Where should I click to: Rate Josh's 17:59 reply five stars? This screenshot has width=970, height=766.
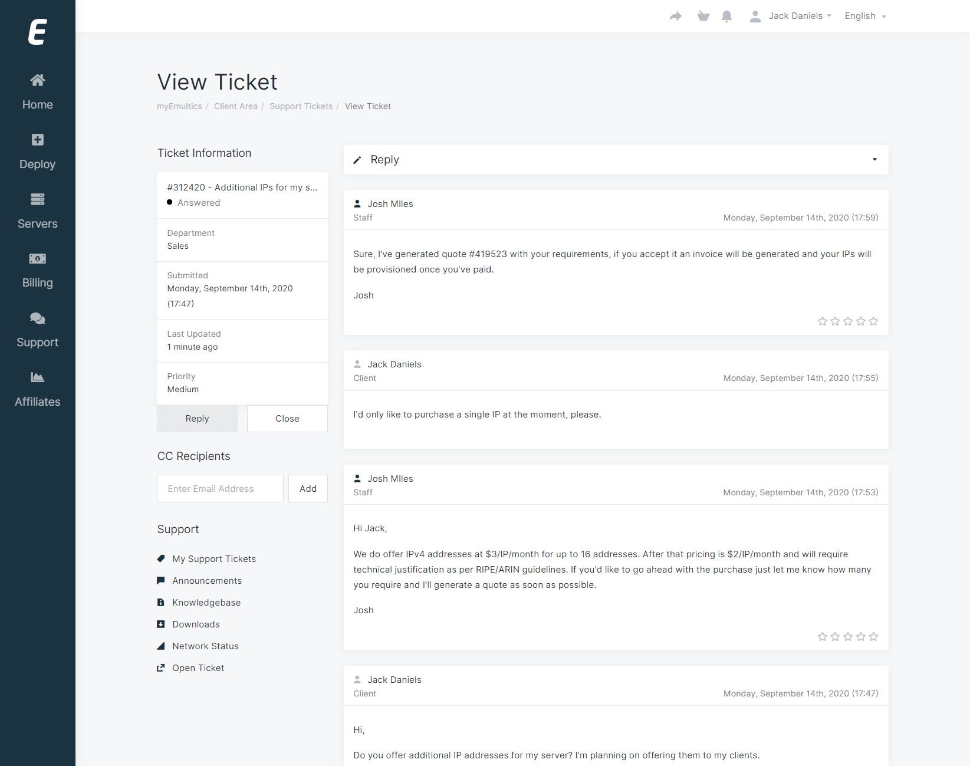coord(873,321)
